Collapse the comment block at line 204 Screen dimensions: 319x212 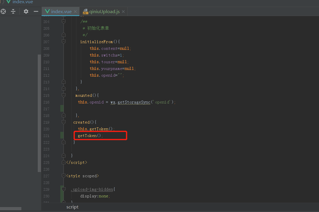pos(64,22)
